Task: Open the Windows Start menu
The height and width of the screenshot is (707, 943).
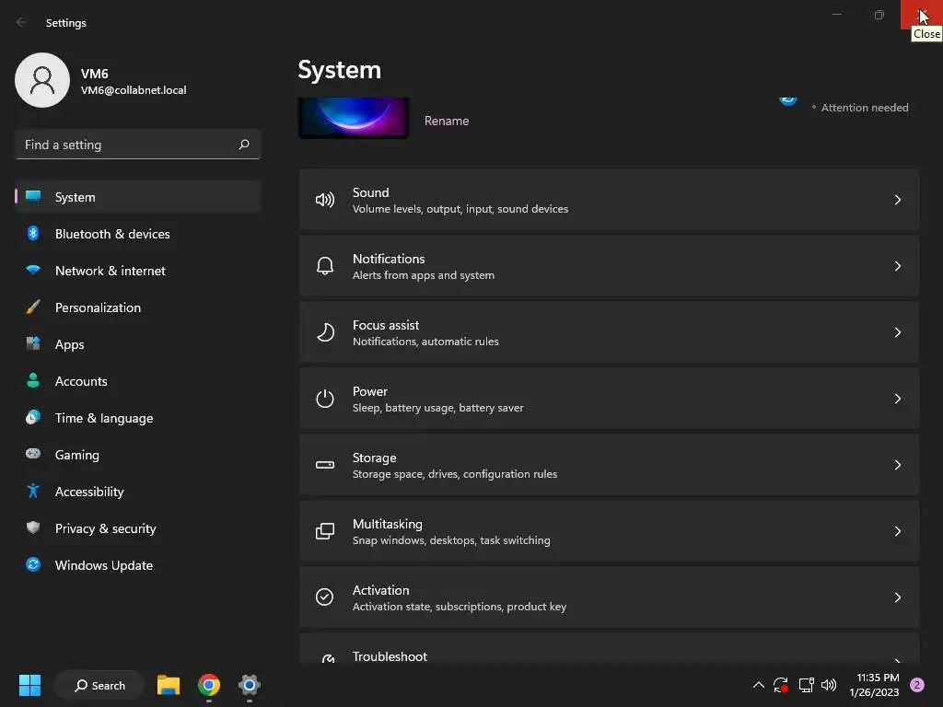Action: [x=29, y=685]
